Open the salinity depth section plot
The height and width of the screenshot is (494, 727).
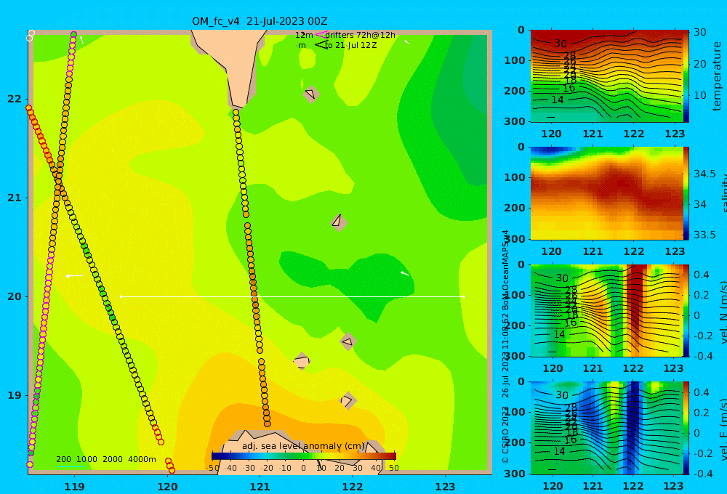coord(606,193)
